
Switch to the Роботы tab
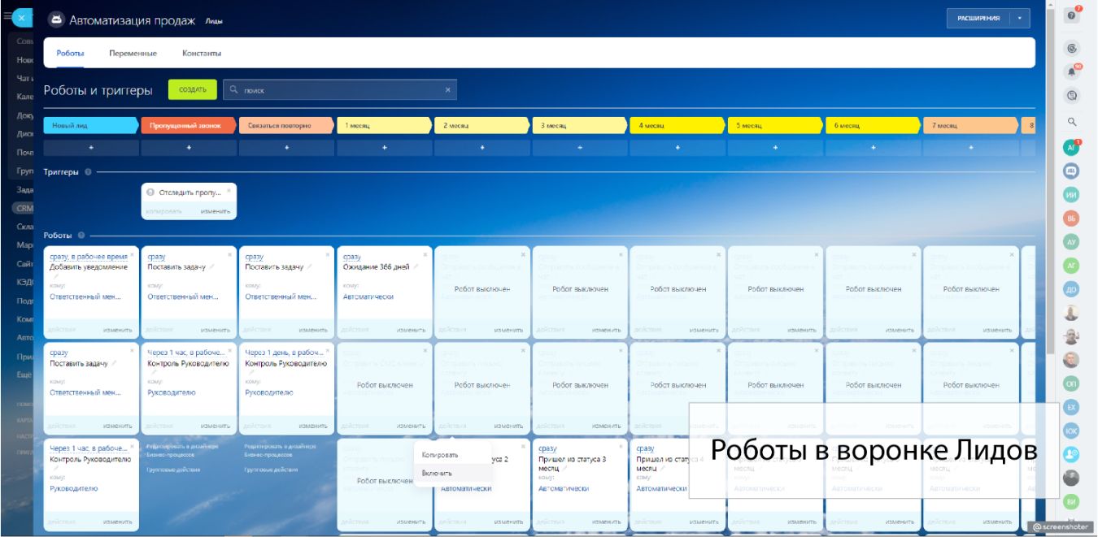coord(70,53)
